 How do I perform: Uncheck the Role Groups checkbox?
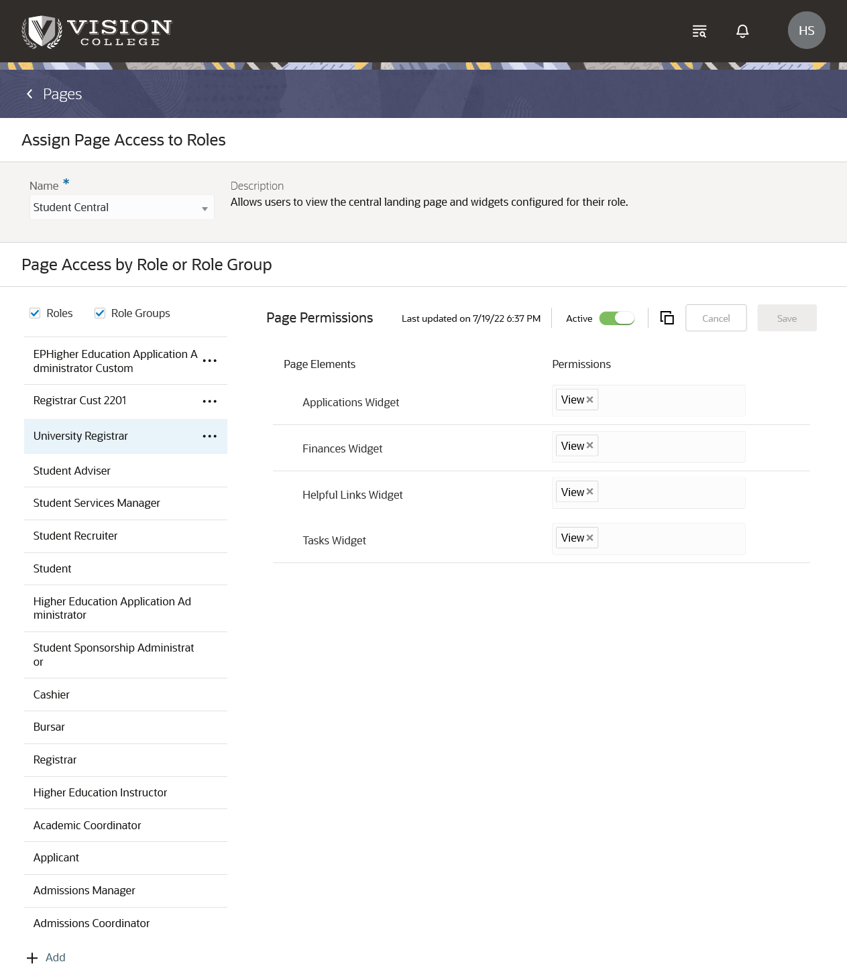click(100, 313)
